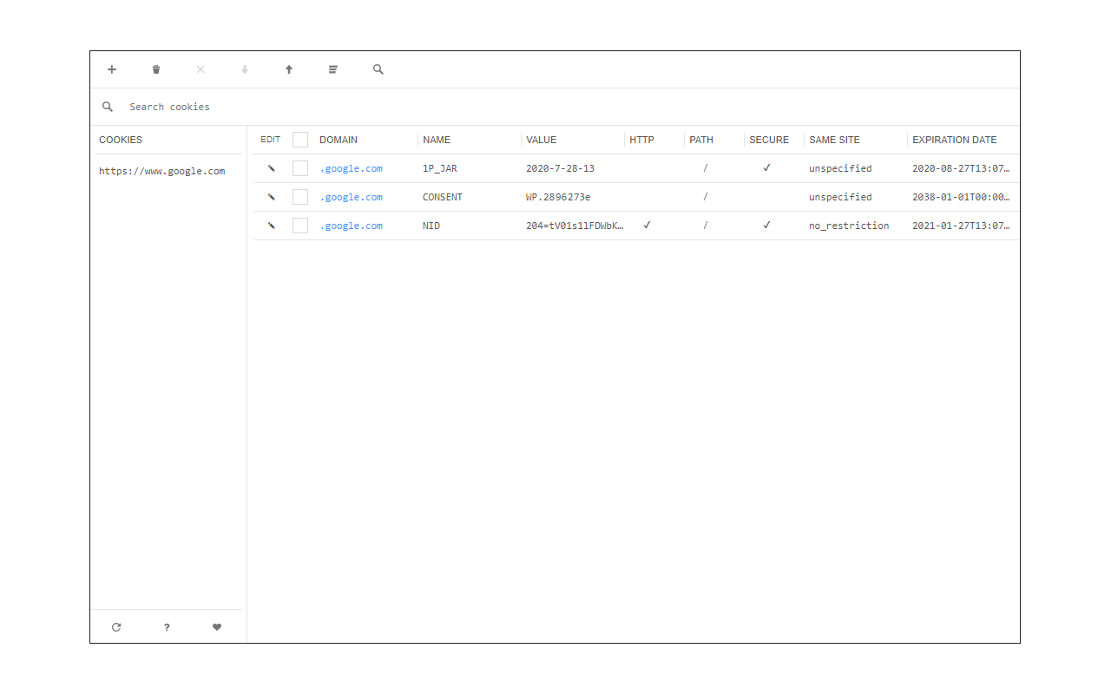The height and width of the screenshot is (694, 1111).
Task: Select https://www.google.com in the cookies list
Action: [x=162, y=171]
